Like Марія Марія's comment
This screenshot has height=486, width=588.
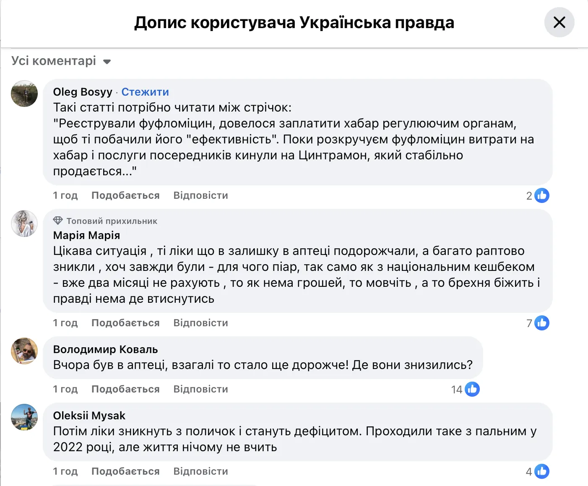pos(125,323)
